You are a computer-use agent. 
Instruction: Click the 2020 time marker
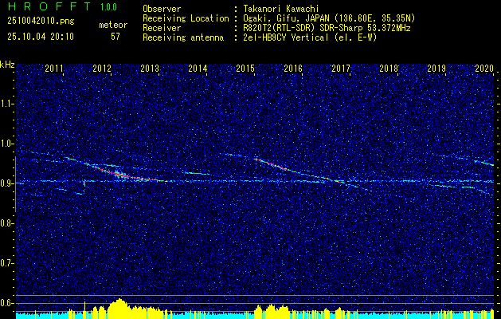tap(484, 68)
